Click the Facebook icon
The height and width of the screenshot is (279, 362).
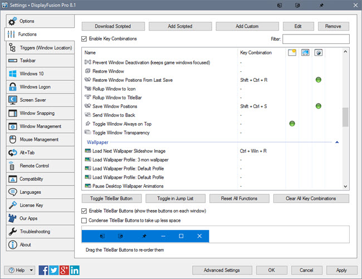43,270
